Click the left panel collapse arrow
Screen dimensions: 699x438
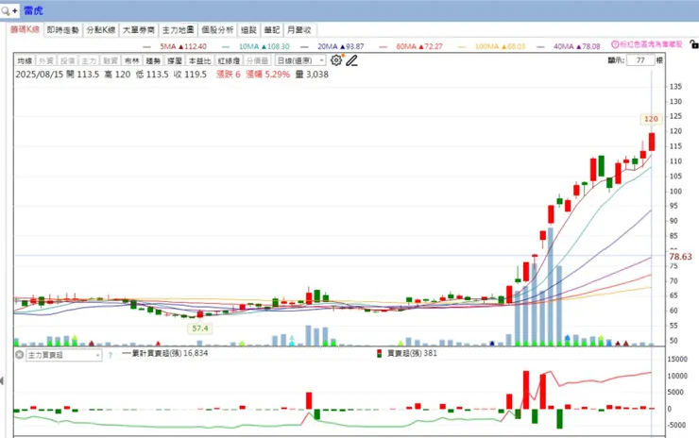click(x=2, y=380)
